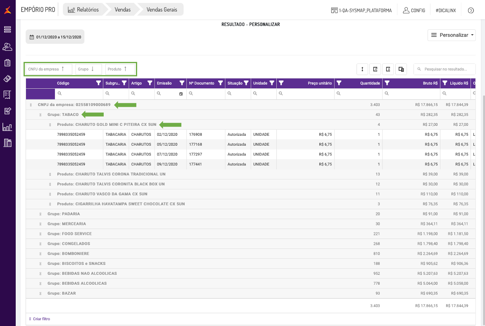
Task: Click the filter icon on Bruto R$ column
Action: tap(387, 83)
